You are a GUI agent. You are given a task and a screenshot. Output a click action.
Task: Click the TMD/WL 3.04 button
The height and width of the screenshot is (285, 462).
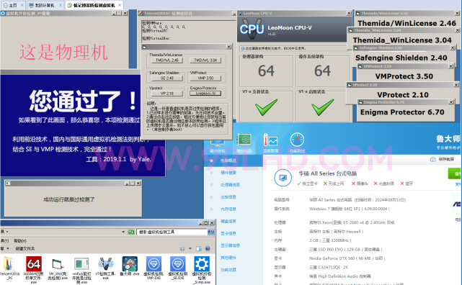tap(205, 60)
